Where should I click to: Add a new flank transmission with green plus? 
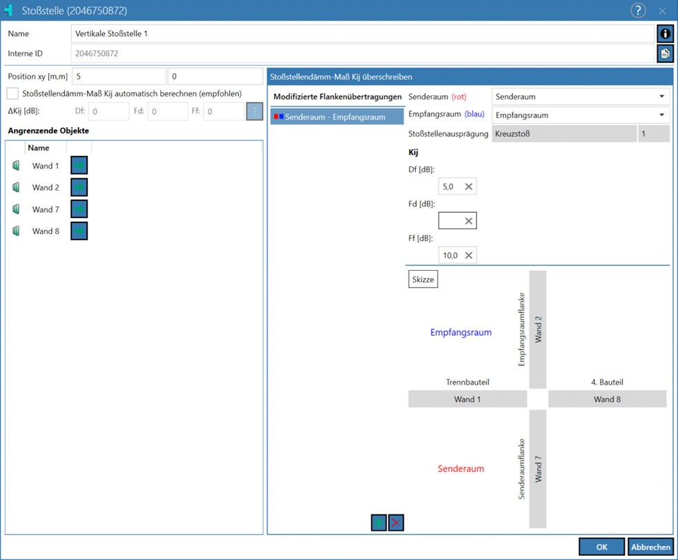click(379, 523)
